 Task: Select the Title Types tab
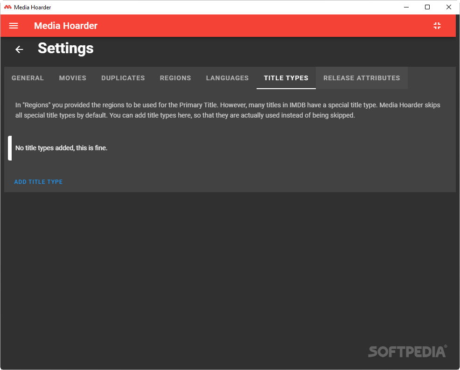point(286,78)
